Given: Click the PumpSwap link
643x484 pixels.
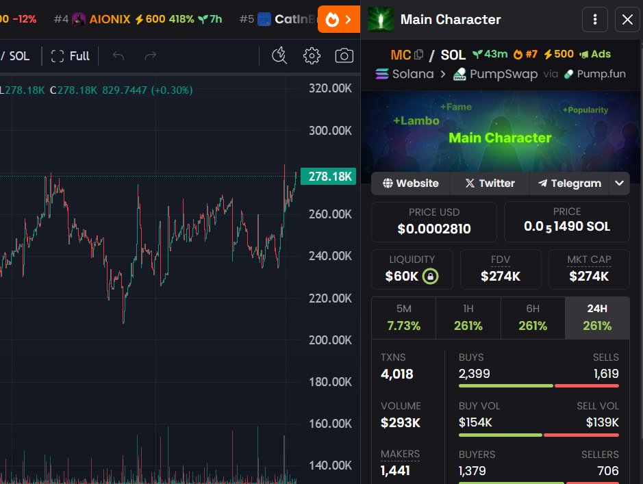Looking at the screenshot, I should coord(495,74).
